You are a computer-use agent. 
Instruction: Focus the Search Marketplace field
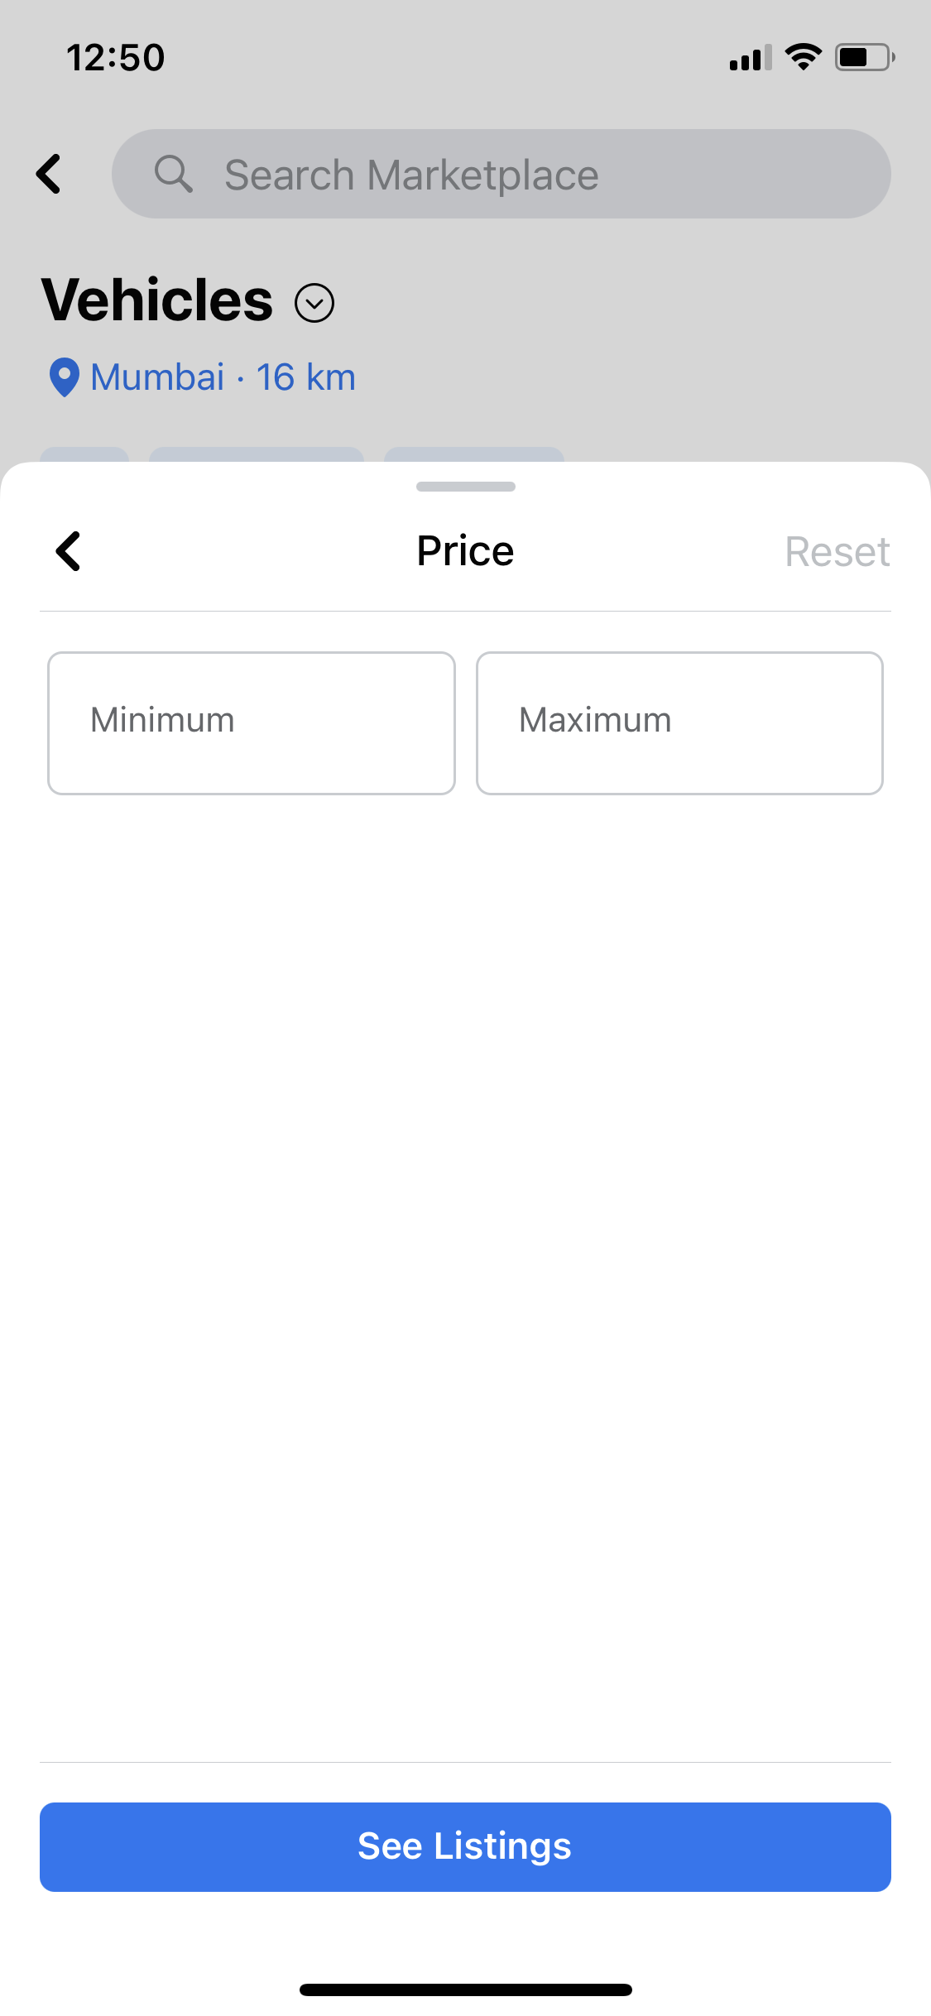(501, 174)
